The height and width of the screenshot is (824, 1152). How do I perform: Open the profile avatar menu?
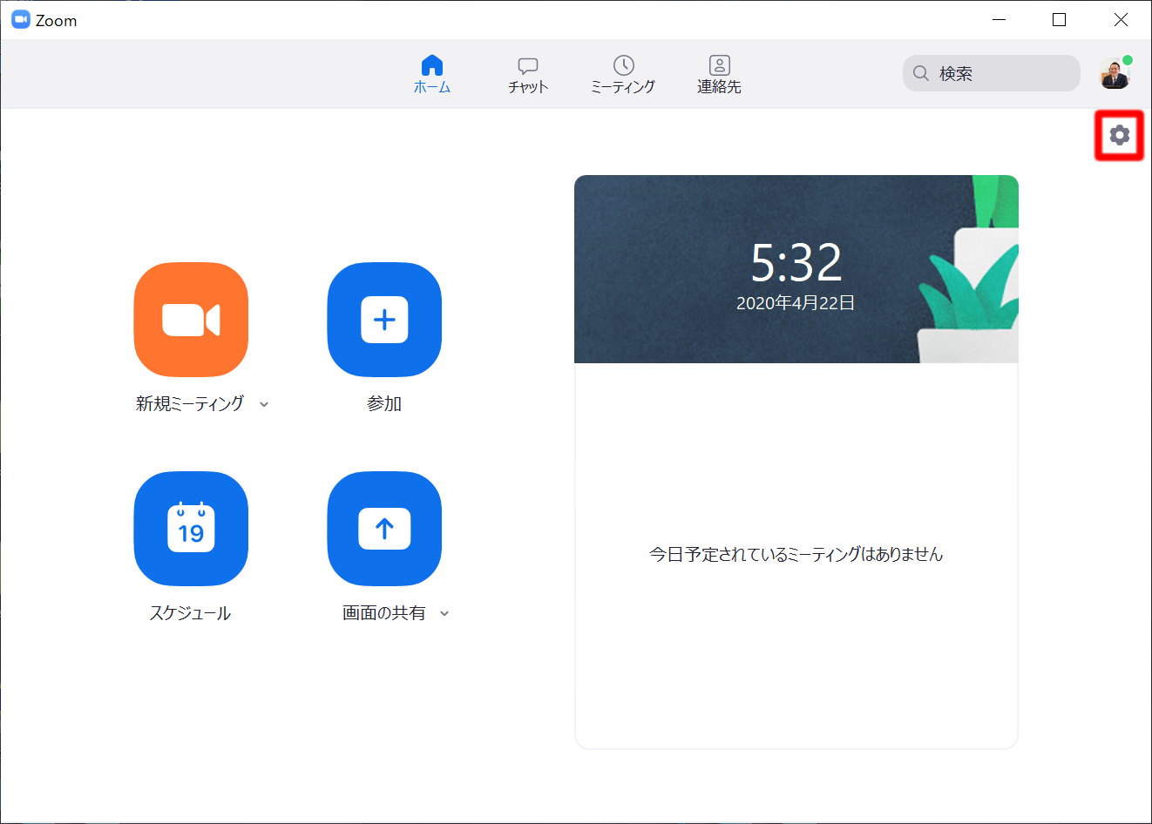pyautogui.click(x=1115, y=74)
